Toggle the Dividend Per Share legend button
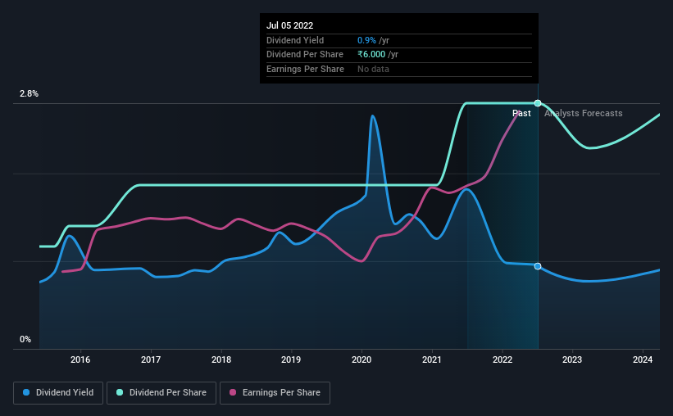 (x=161, y=393)
